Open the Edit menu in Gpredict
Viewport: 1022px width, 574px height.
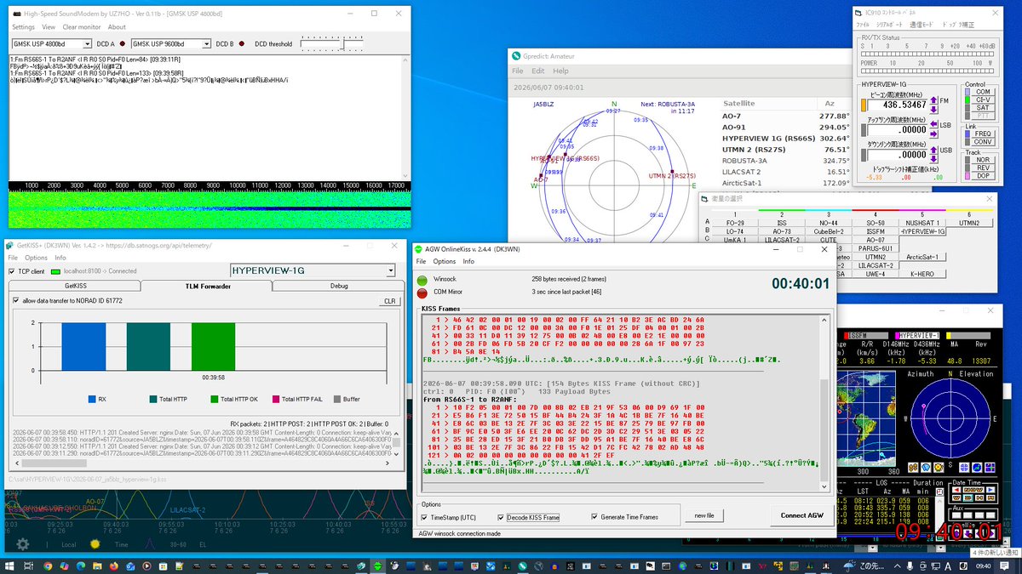pyautogui.click(x=539, y=71)
